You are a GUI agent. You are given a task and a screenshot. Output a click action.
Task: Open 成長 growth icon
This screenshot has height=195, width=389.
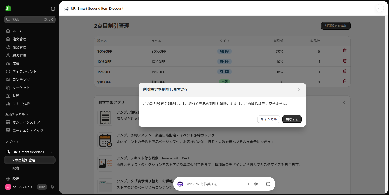pyautogui.click(x=8, y=63)
